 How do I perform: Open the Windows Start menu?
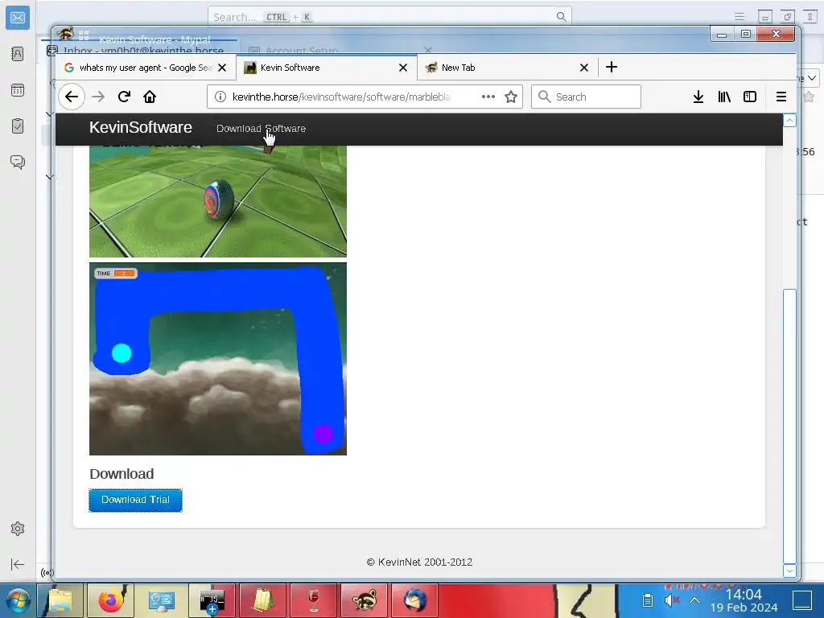click(18, 600)
